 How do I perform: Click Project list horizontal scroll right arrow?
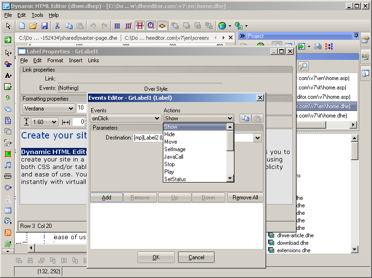tap(353, 124)
